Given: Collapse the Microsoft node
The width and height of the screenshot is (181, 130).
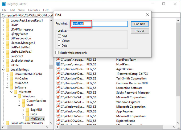Looking at the screenshot, I should tap(11, 92).
